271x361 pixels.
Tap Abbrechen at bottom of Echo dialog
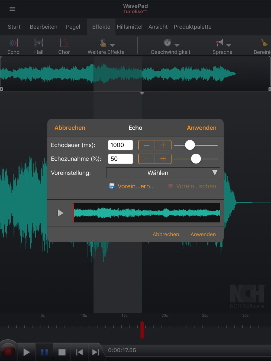click(166, 234)
